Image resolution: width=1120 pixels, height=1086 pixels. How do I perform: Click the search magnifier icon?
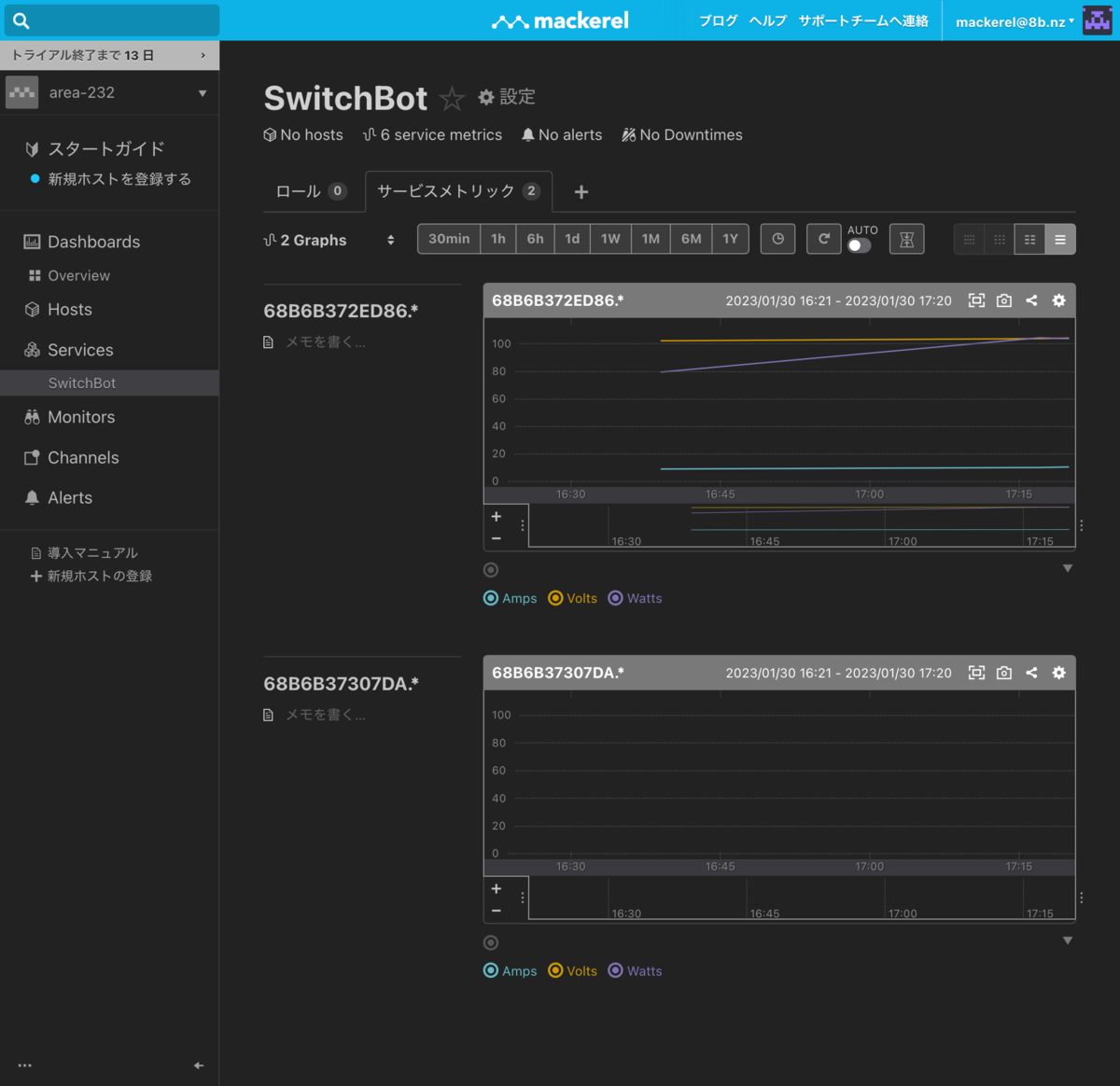(x=21, y=21)
